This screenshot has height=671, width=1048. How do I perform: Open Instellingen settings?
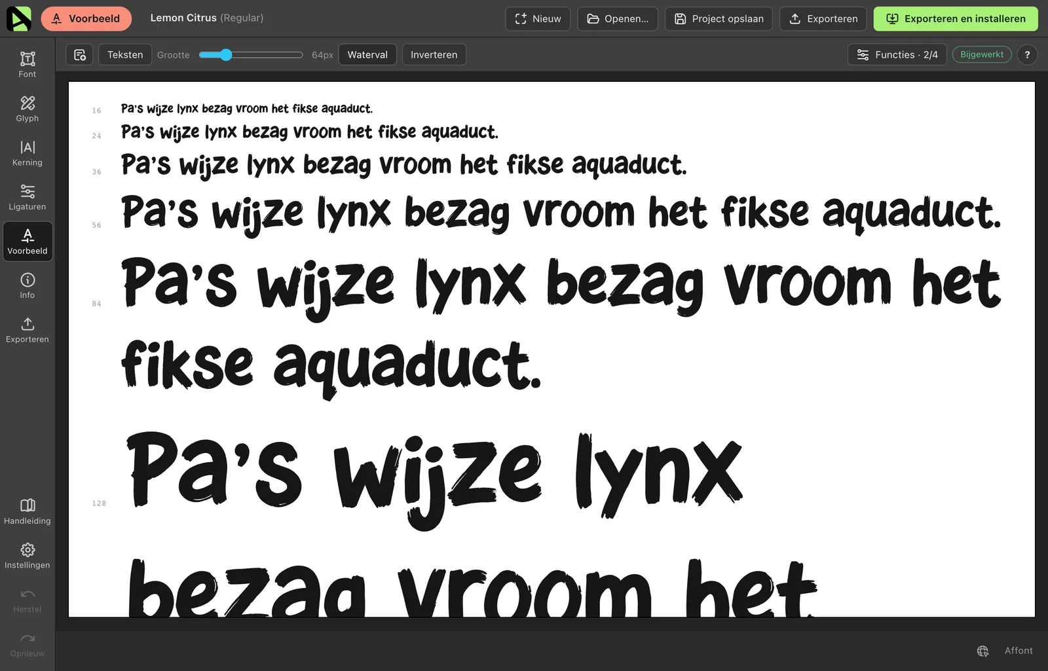tap(28, 556)
